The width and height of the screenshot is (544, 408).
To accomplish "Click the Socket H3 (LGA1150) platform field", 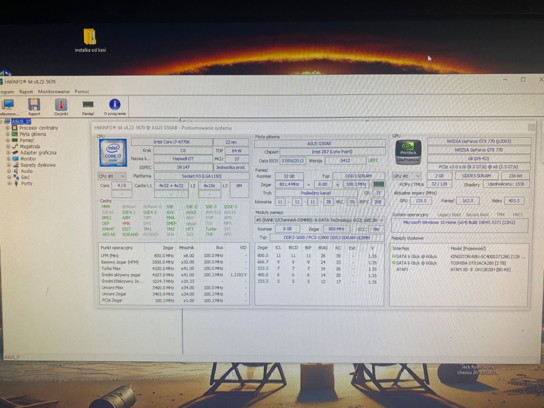I will click(x=202, y=176).
